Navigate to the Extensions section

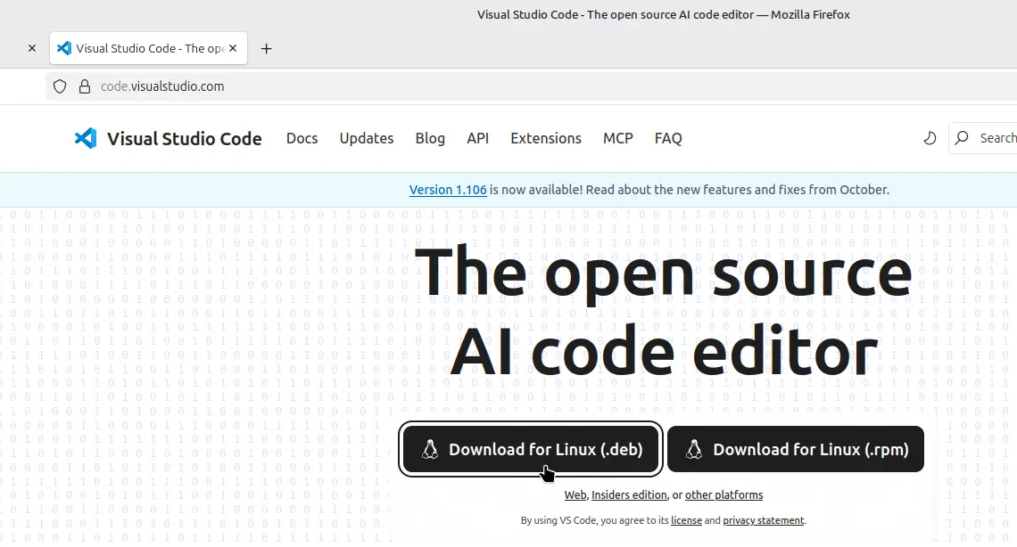tap(545, 138)
